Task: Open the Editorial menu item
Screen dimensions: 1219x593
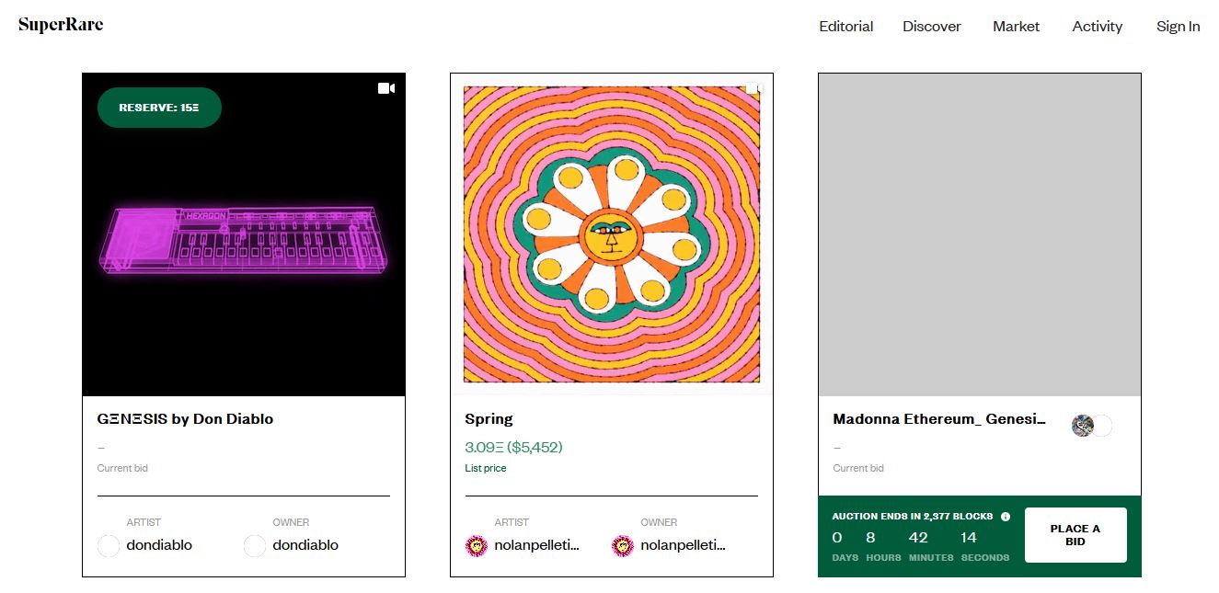Action: tap(846, 27)
